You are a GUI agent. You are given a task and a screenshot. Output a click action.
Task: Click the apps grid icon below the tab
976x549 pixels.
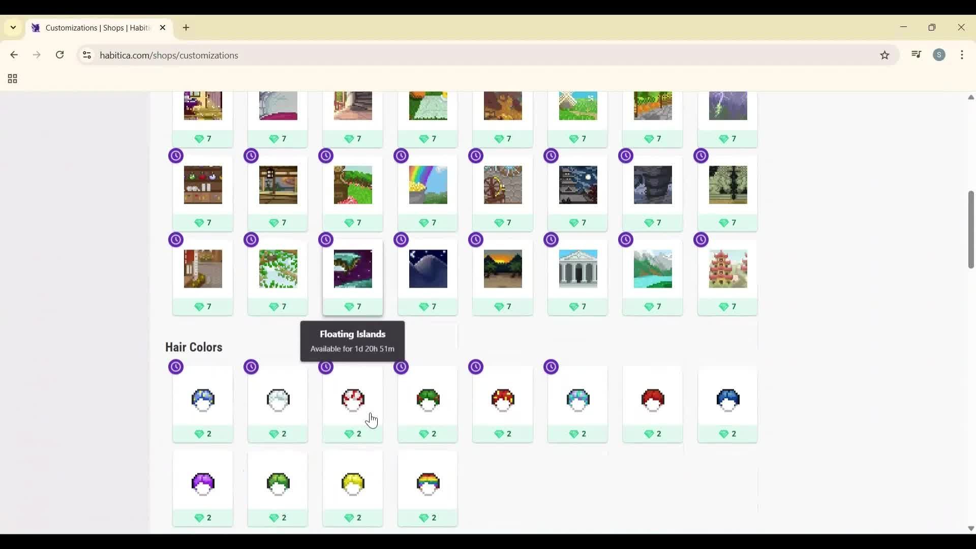11,79
